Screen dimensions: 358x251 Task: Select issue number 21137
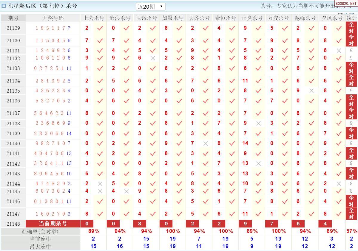pyautogui.click(x=13, y=113)
